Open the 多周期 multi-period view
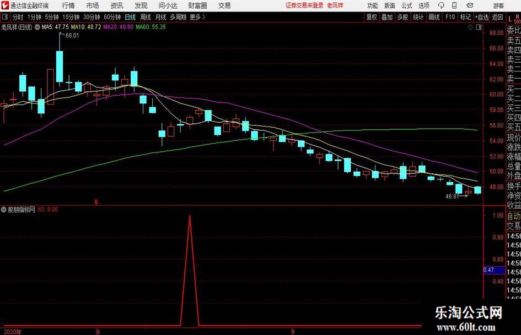 pyautogui.click(x=178, y=17)
